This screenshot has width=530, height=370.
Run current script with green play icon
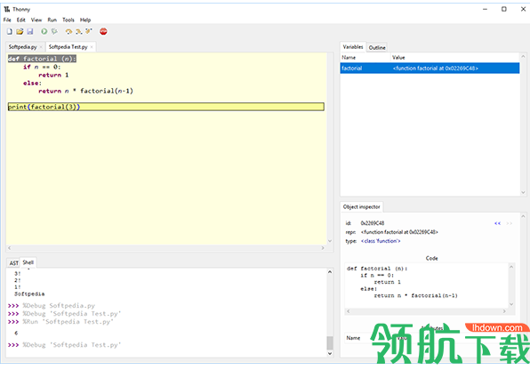(44, 31)
